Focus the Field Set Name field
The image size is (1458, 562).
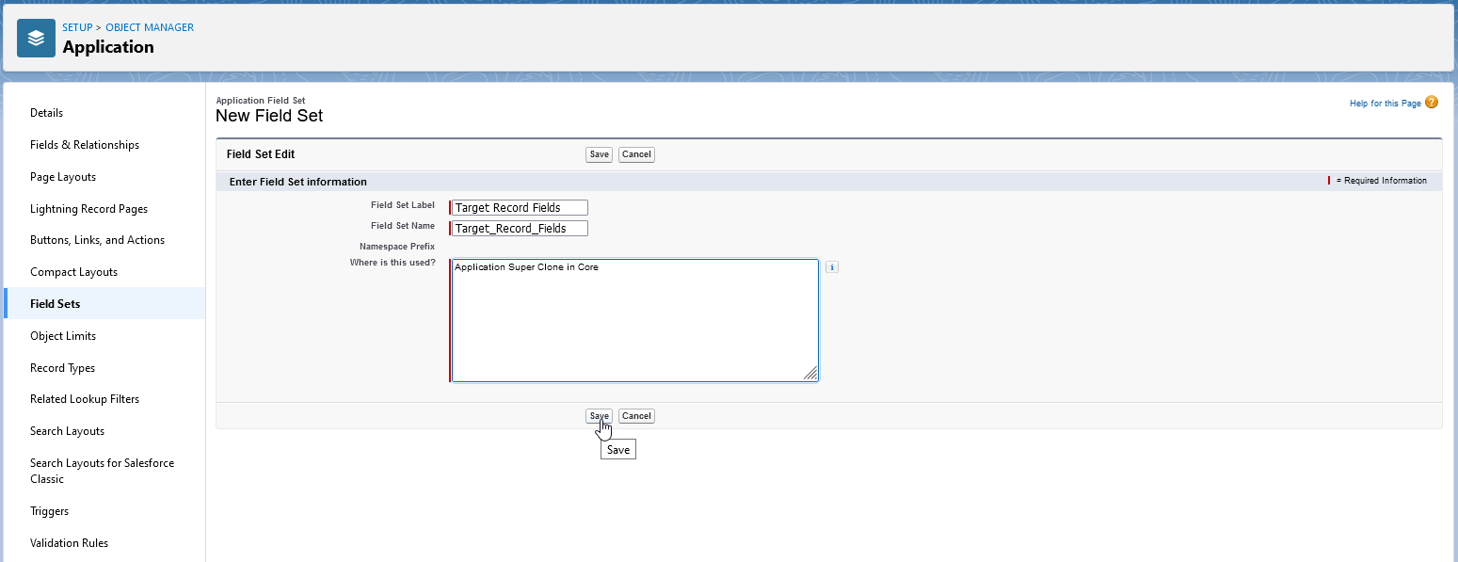[520, 229]
